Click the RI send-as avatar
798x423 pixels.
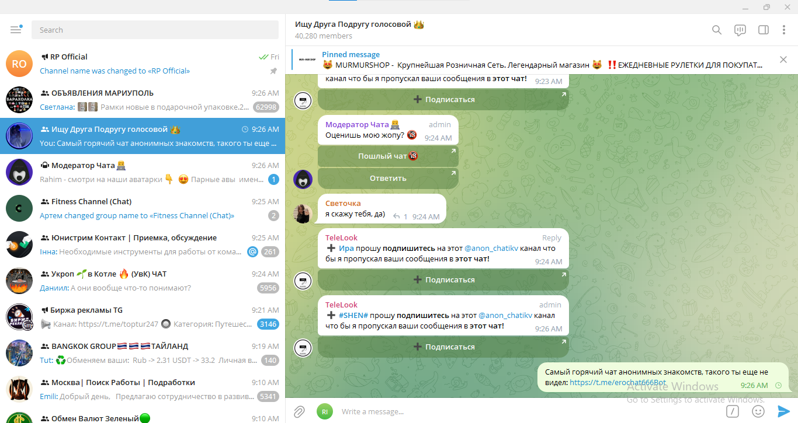(x=324, y=411)
